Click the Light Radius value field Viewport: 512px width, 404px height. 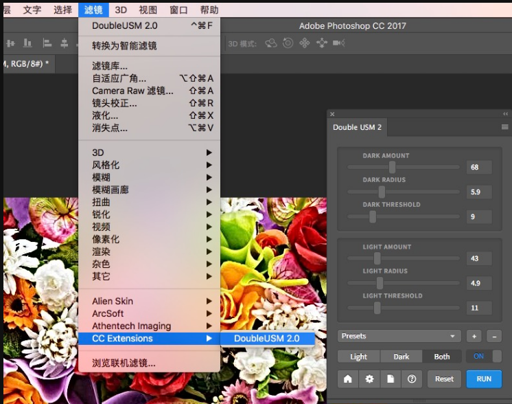point(479,283)
